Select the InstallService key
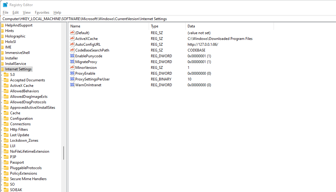Screen dimensions: 336x192 tap(15, 64)
